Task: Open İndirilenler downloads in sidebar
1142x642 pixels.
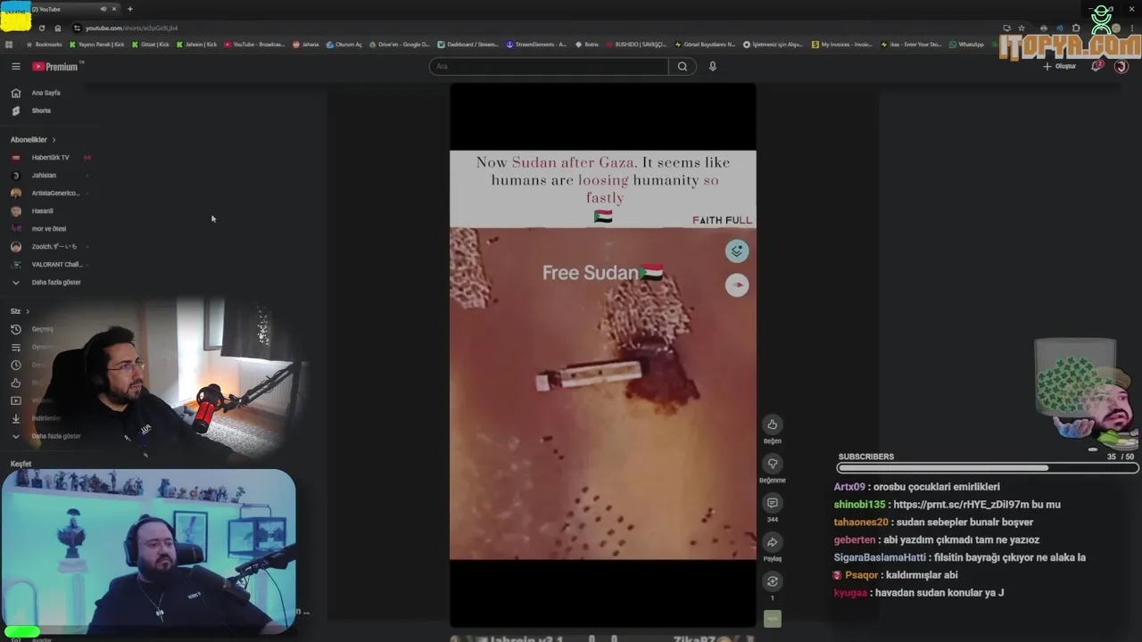Action: pyautogui.click(x=36, y=418)
